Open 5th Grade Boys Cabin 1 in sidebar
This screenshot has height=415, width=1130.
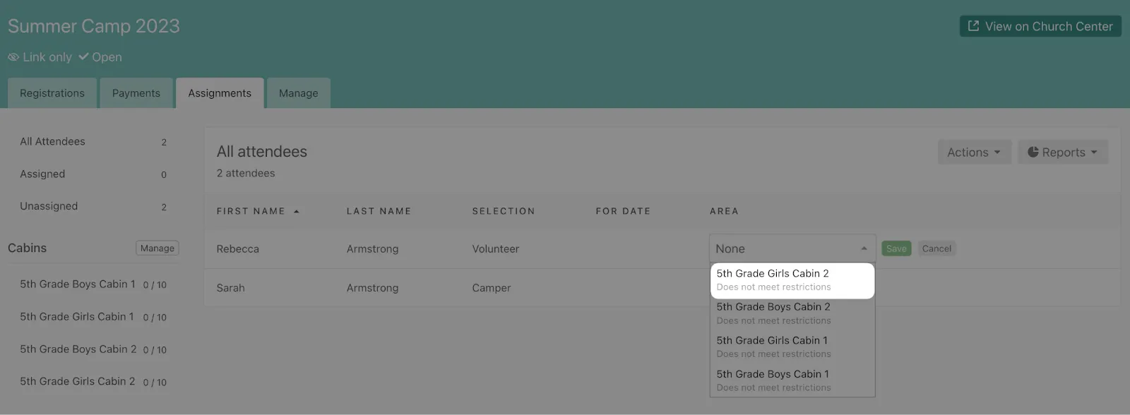[78, 284]
